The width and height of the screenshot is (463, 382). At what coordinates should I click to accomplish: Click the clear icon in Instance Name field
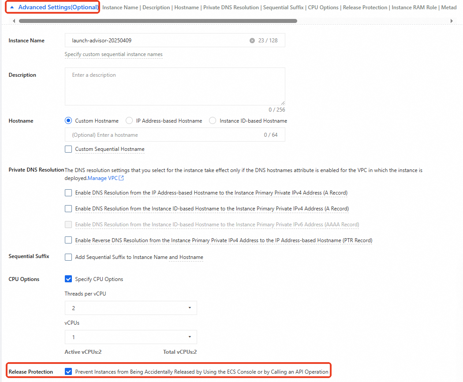tap(252, 41)
